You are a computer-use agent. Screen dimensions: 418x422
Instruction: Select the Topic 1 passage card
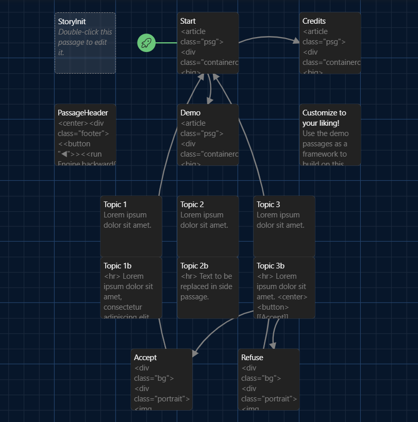tap(131, 226)
